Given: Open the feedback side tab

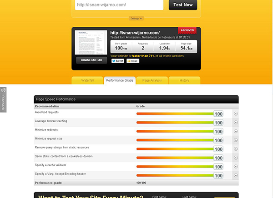Looking at the screenshot, I should [3, 99].
